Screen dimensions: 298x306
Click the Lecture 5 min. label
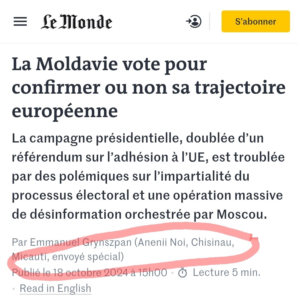pos(227,273)
